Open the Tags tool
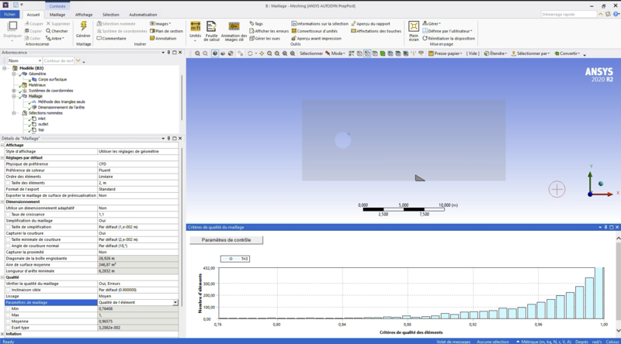 click(x=256, y=24)
